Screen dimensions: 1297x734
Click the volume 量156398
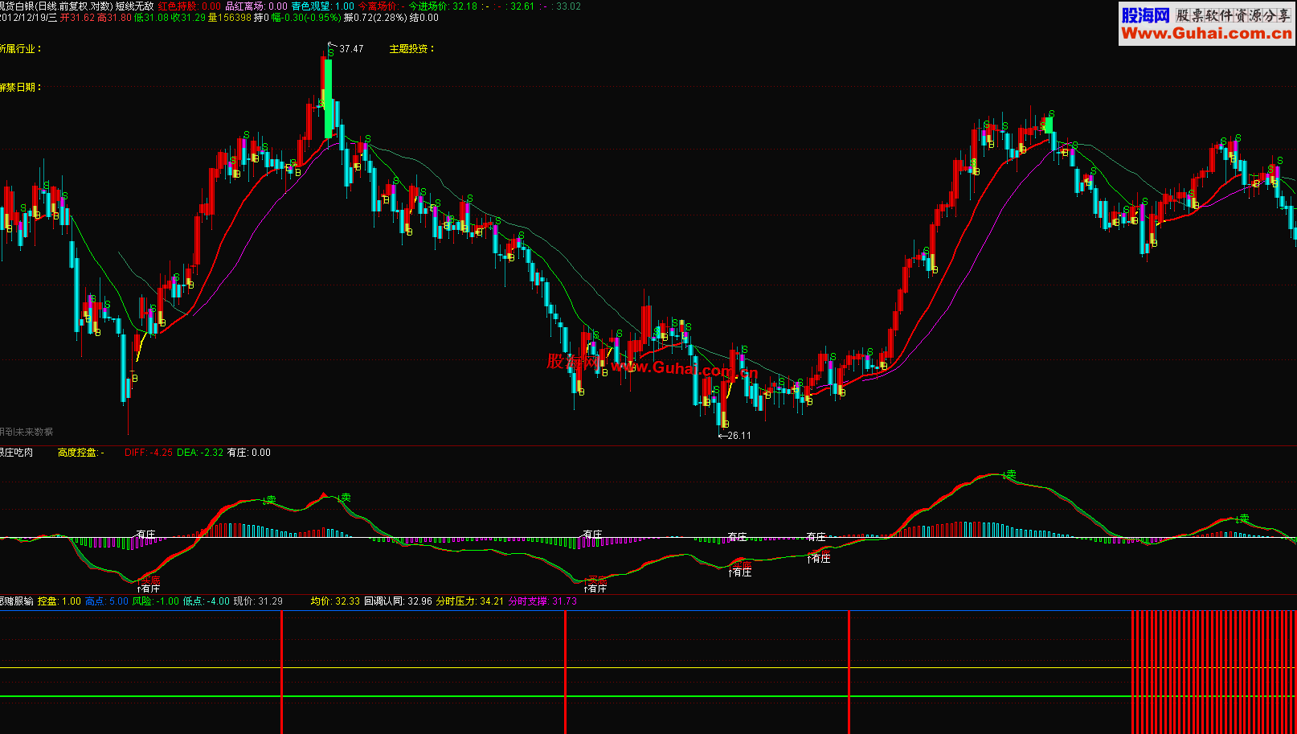click(x=229, y=17)
